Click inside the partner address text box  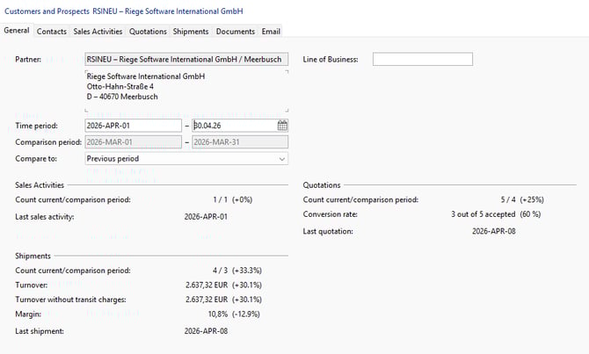coord(185,92)
